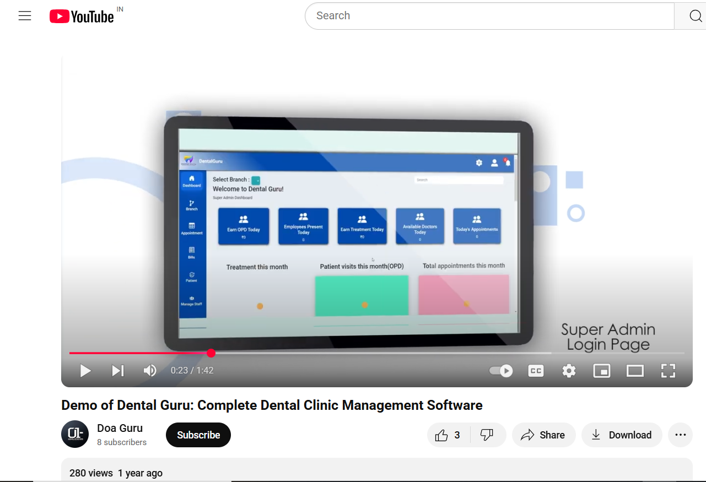Click Branch in the demo sidebar

[x=192, y=205]
